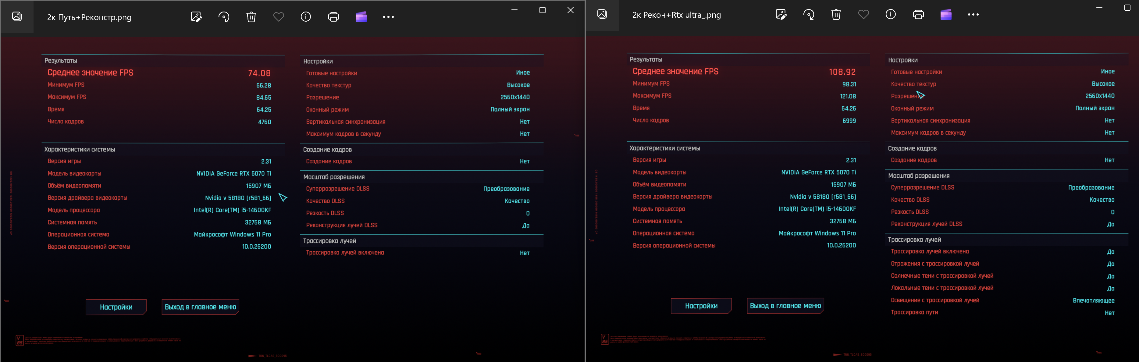Click edit image icon in right window

click(781, 15)
